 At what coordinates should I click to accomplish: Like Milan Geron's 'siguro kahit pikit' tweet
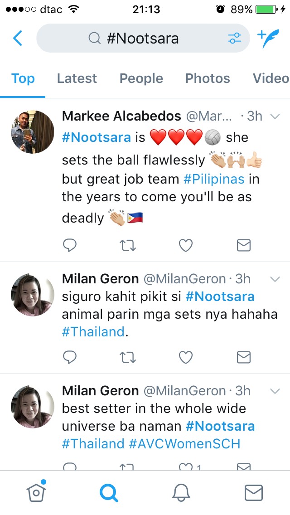[186, 358]
